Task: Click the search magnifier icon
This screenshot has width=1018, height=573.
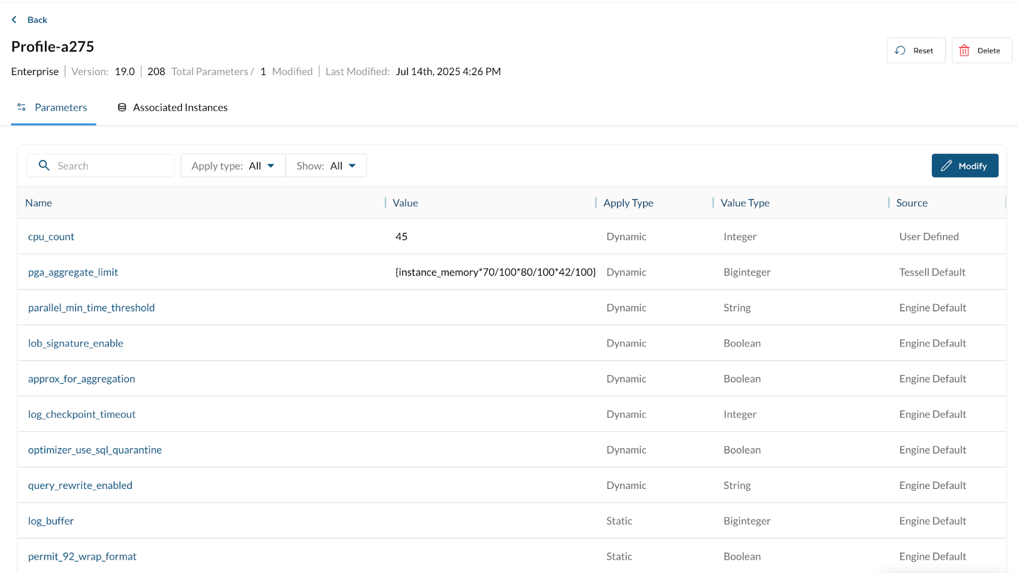Action: tap(44, 166)
